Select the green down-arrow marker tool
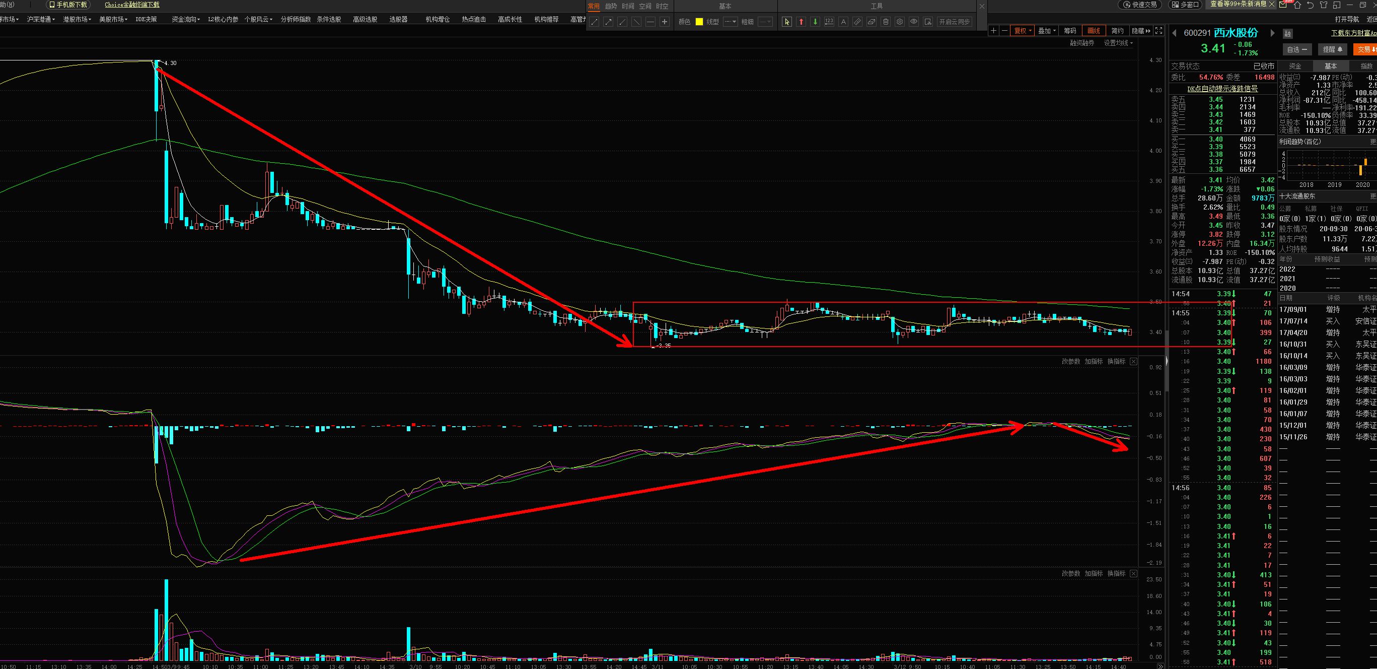1377x669 pixels. coord(815,22)
